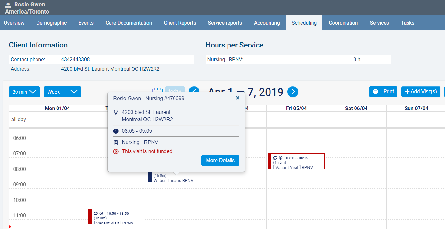Click the location pin icon in popup
Image resolution: width=445 pixels, height=229 pixels.
116,112
